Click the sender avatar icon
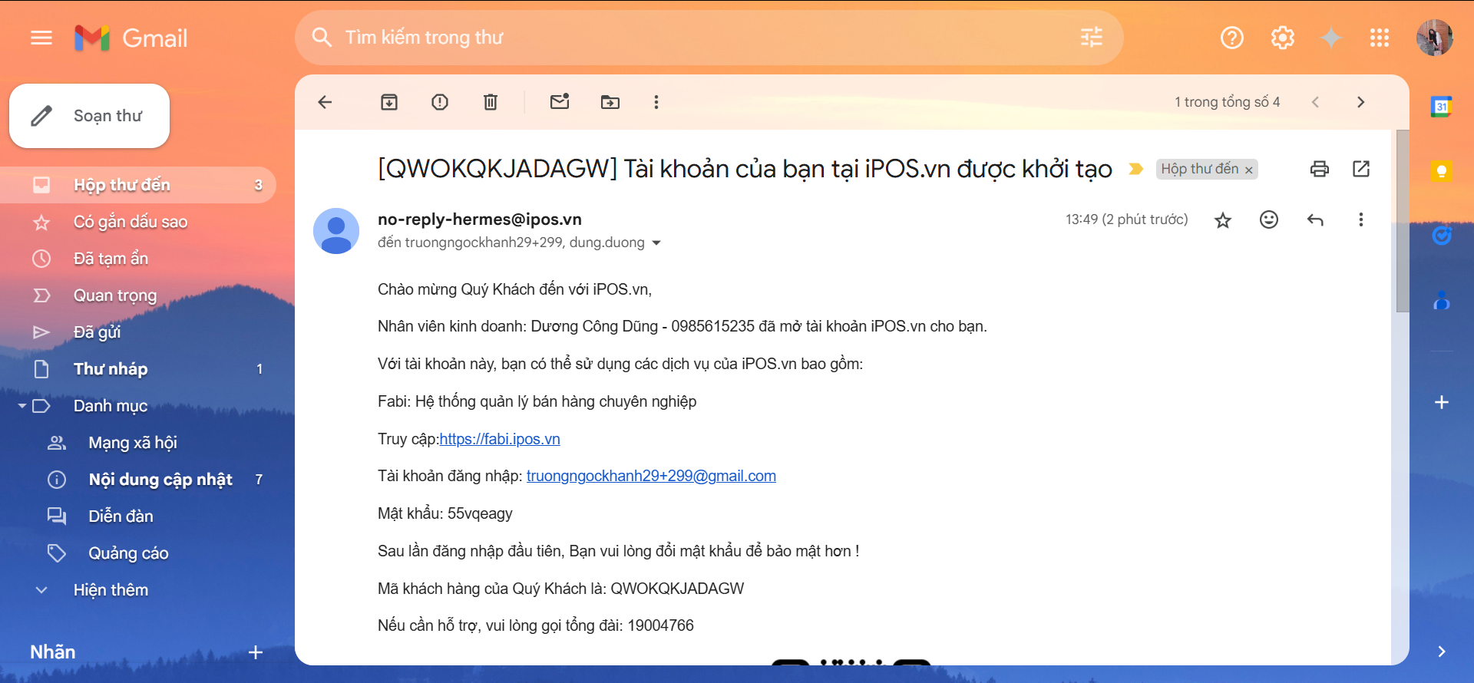Screen dimensions: 1474x683 (x=336, y=231)
